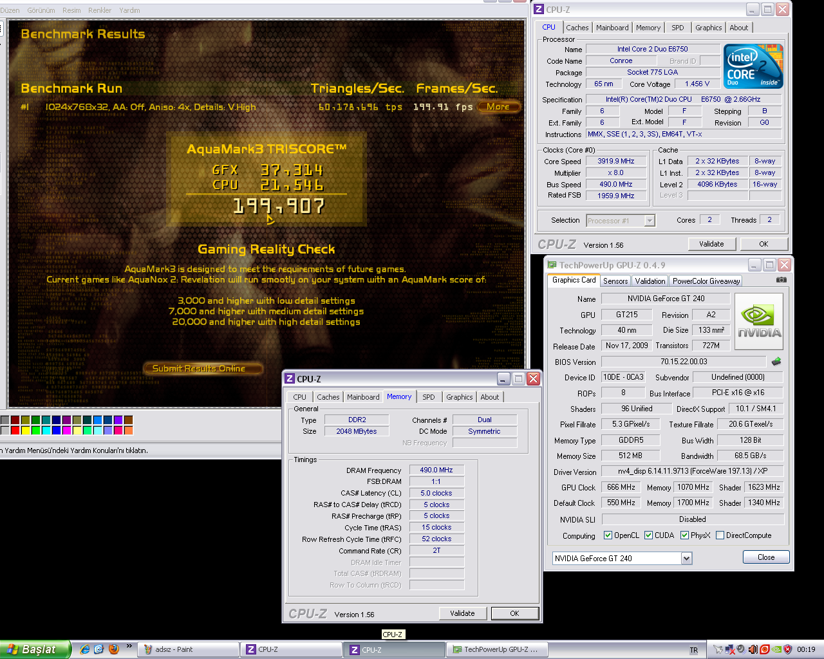The image size is (824, 659).
Task: Pick the cyan color swatch
Action: (46, 431)
